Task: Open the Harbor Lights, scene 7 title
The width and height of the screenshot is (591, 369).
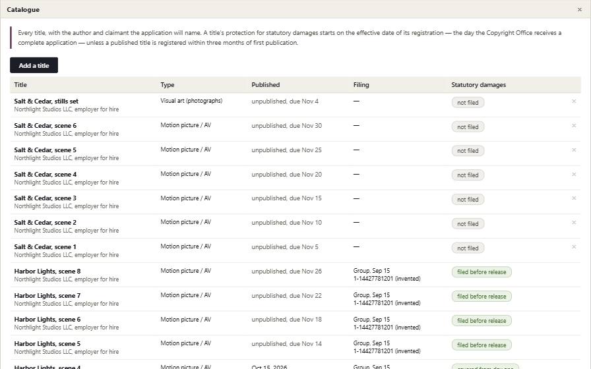Action: pos(47,296)
